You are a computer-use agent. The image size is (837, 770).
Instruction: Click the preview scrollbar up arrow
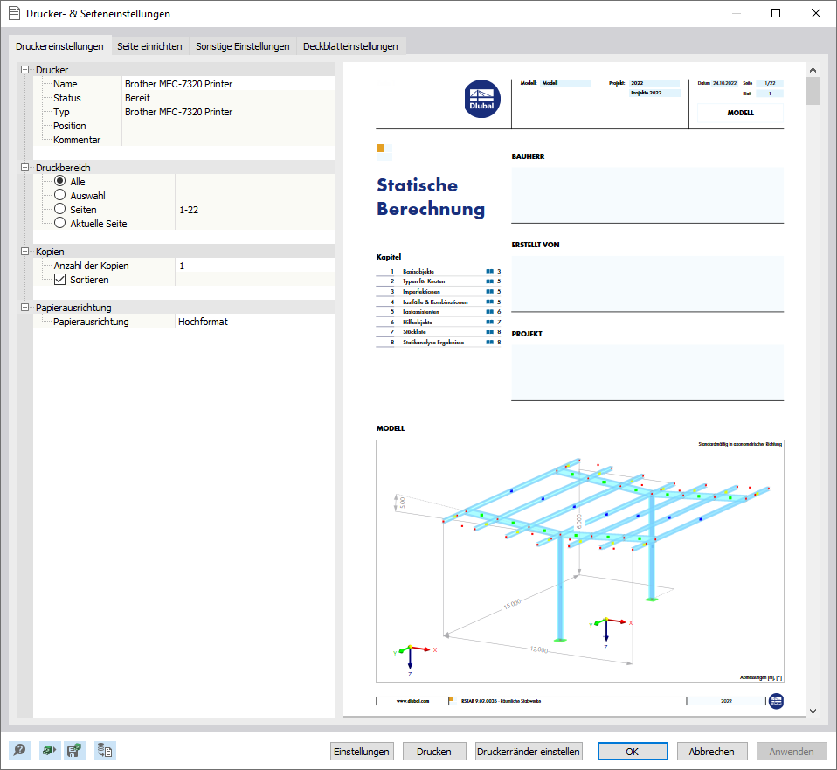pyautogui.click(x=813, y=70)
